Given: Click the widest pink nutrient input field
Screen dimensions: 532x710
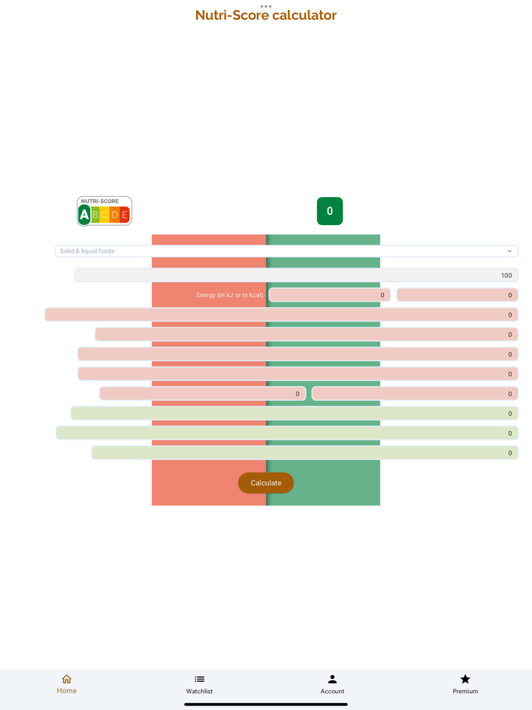Looking at the screenshot, I should coord(281,313).
